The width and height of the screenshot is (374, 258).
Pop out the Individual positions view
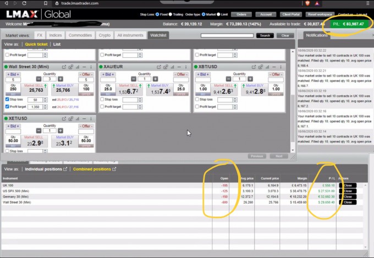click(x=65, y=169)
